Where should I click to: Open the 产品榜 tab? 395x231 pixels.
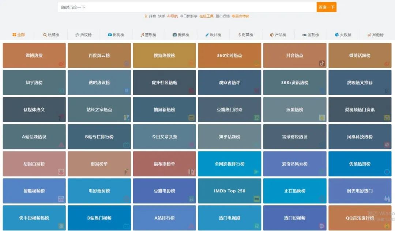click(278, 35)
